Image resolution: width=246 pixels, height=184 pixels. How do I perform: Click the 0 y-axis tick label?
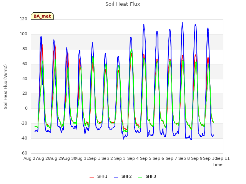pos(26,108)
